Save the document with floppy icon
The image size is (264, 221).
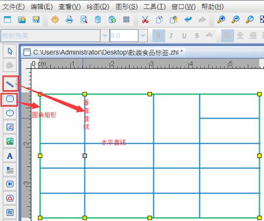tap(36, 20)
